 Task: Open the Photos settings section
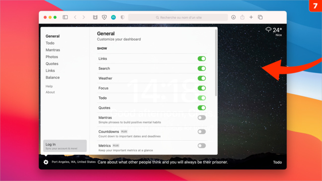pos(52,57)
